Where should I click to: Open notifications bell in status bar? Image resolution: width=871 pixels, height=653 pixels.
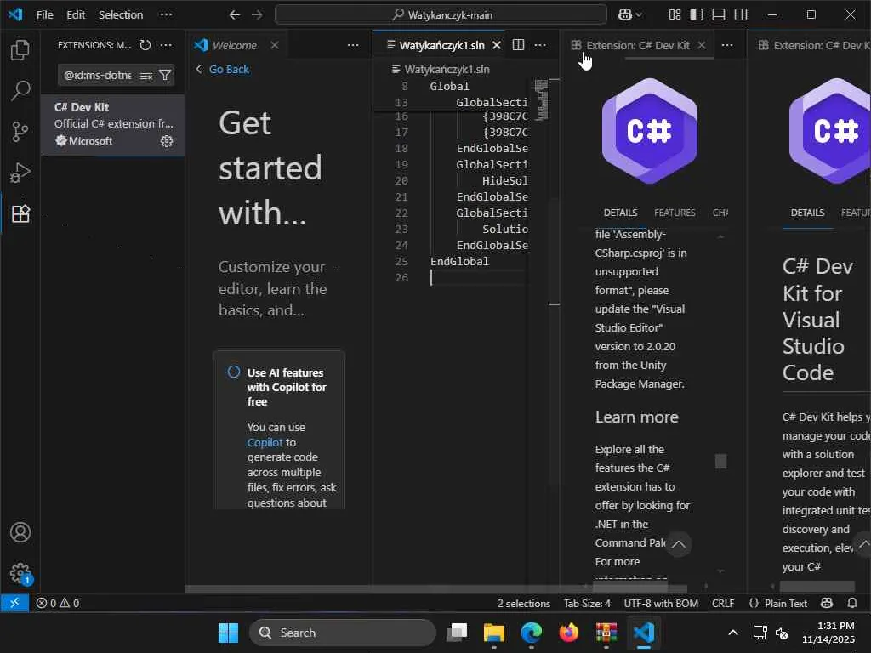(x=851, y=603)
